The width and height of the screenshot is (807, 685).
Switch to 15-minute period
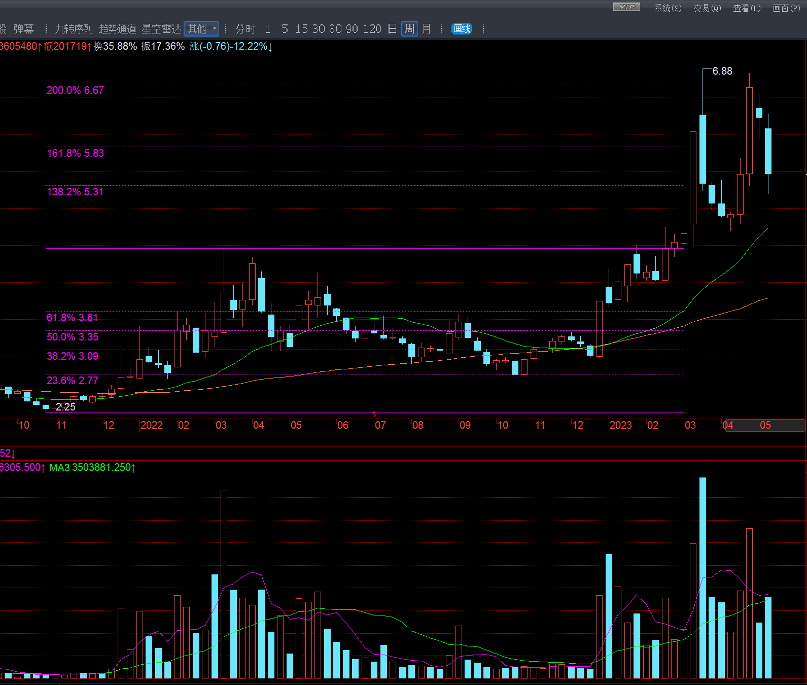[301, 29]
